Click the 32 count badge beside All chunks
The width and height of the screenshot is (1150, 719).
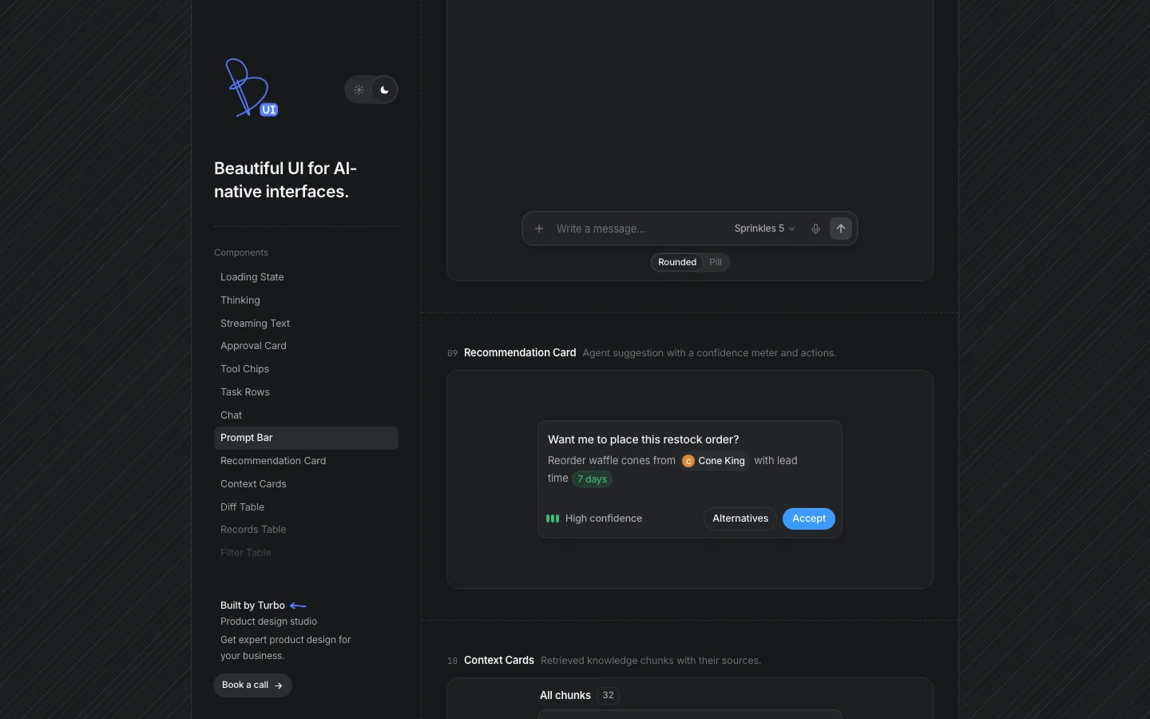point(609,696)
